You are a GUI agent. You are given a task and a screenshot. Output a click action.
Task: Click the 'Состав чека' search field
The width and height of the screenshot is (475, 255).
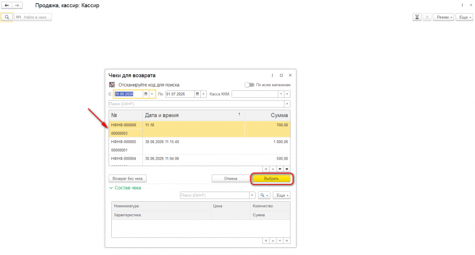click(214, 195)
